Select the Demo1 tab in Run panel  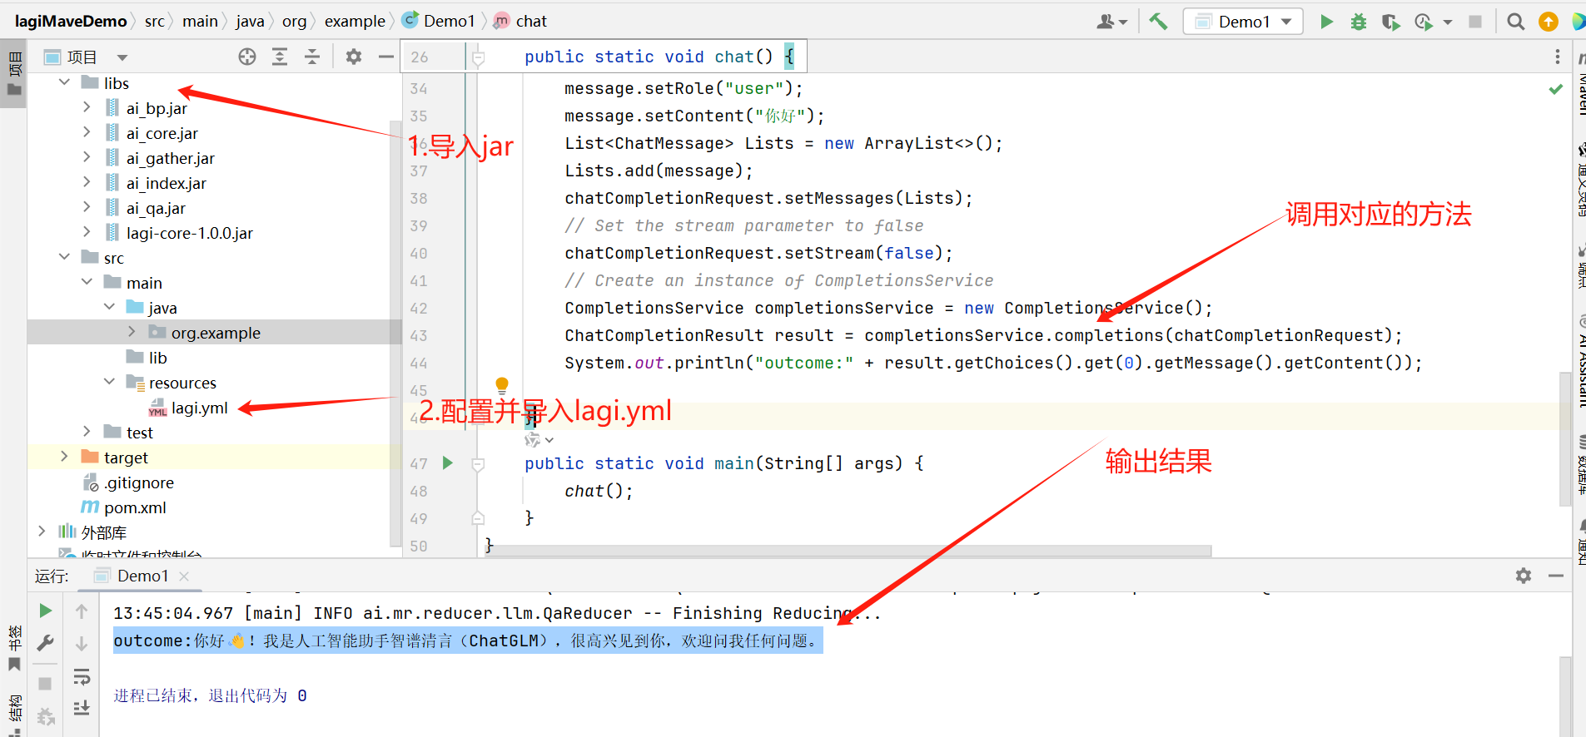(142, 576)
